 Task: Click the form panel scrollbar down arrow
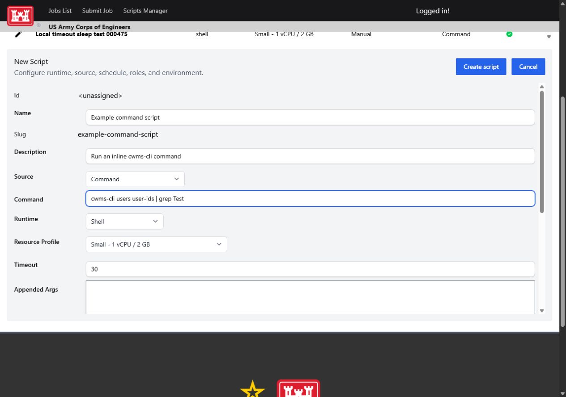click(x=542, y=310)
